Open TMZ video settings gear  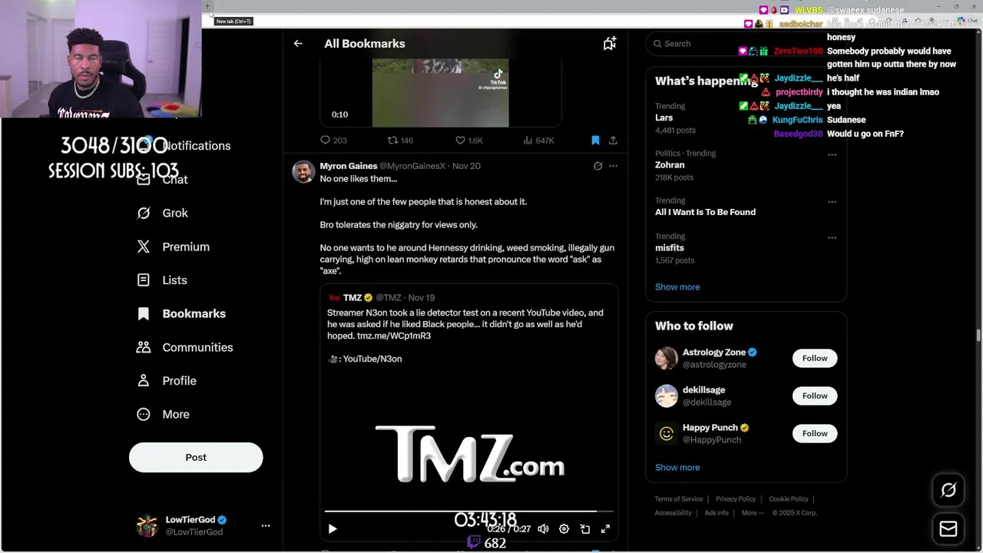564,528
